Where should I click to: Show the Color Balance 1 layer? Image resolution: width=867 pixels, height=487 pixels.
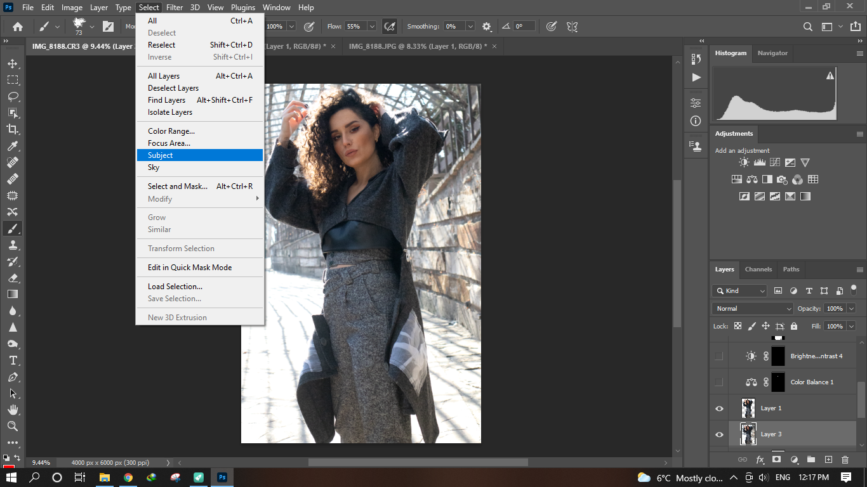click(x=718, y=382)
